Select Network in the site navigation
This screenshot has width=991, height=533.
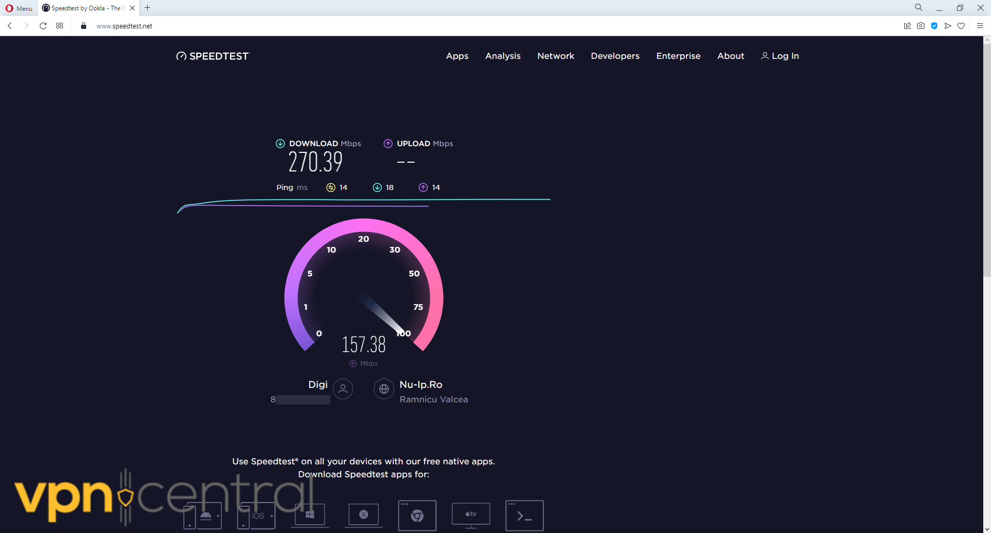click(x=555, y=56)
